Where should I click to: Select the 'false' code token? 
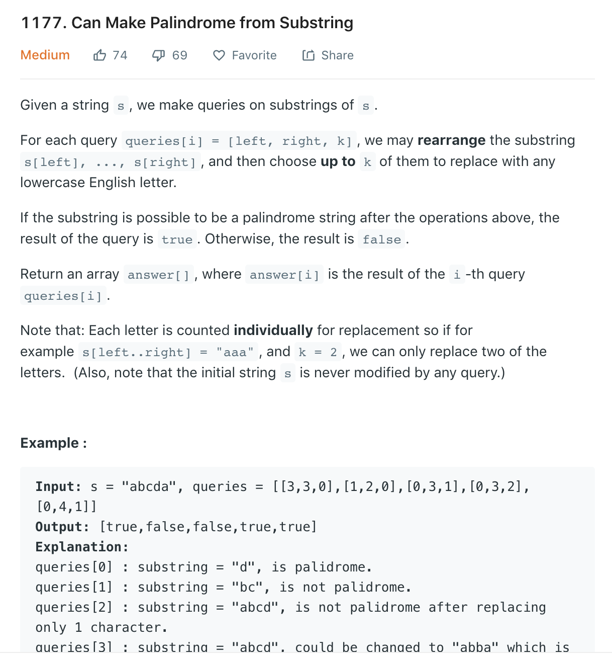click(381, 239)
